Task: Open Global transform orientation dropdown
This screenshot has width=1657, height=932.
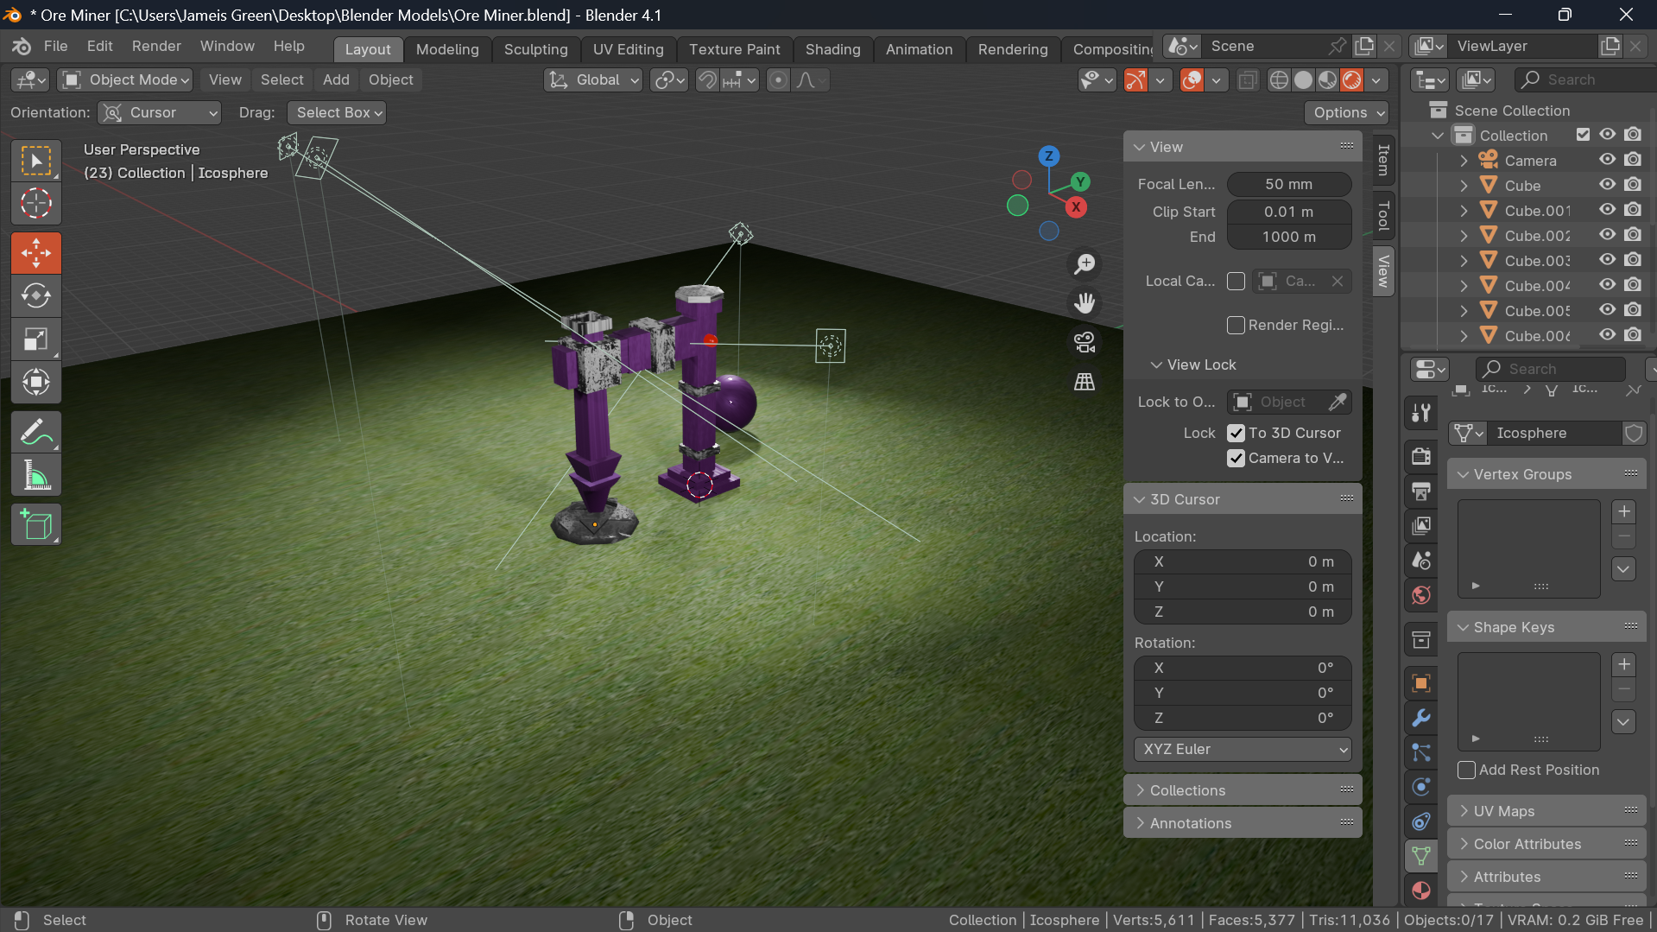Action: [x=594, y=80]
